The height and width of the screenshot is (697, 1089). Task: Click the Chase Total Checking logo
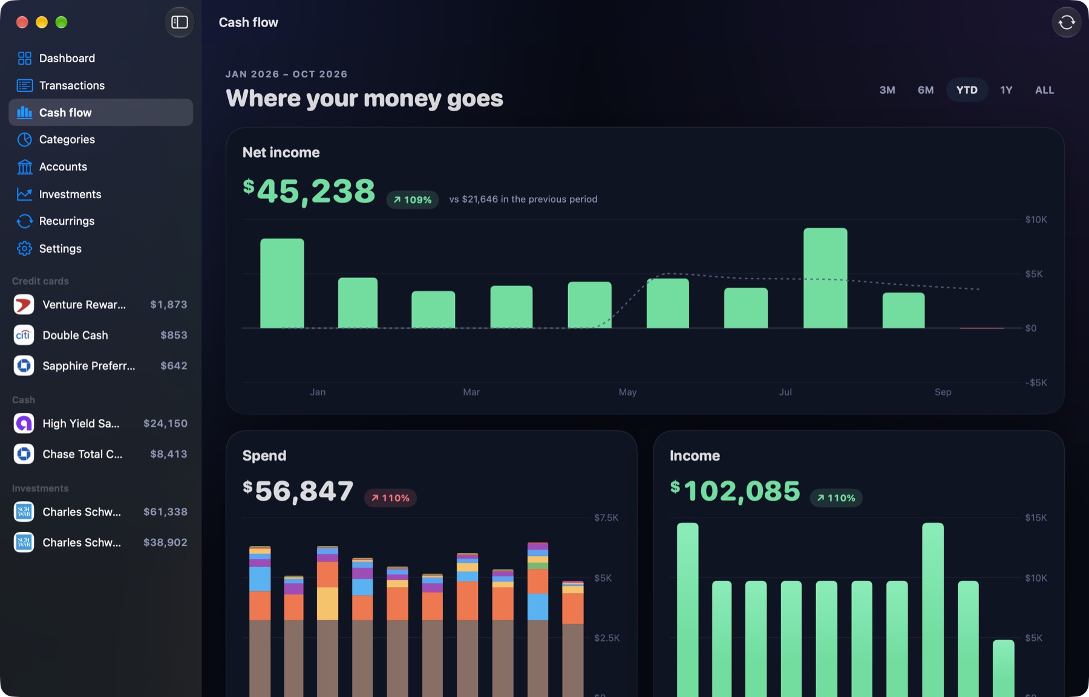[x=24, y=454]
